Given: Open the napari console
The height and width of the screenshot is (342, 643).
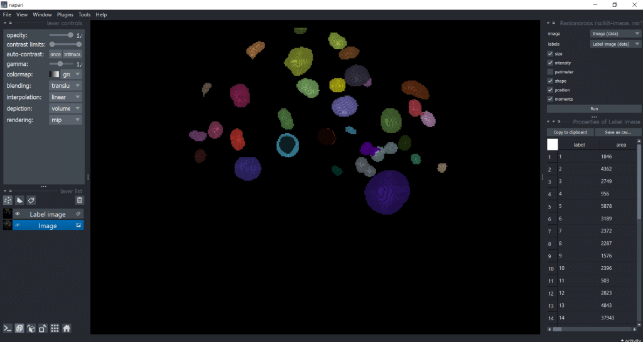Looking at the screenshot, I should tap(8, 328).
